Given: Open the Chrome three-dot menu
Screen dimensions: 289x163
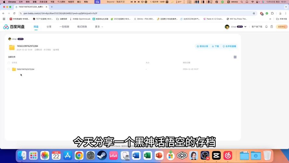Looking at the screenshot, I should tap(286, 13).
